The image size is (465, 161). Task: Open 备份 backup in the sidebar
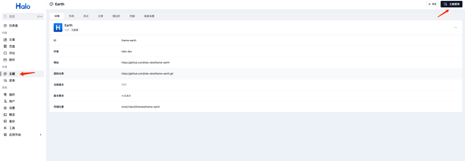tap(12, 122)
